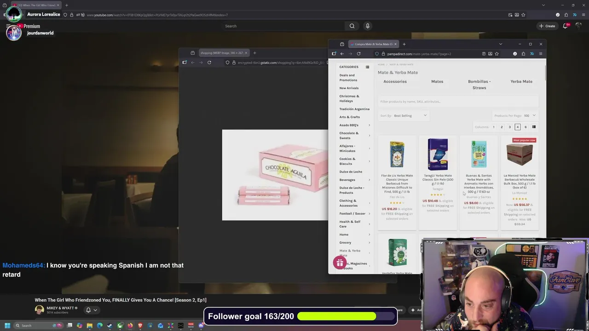
Task: Open Dulce de Leche category link
Action: (x=351, y=172)
